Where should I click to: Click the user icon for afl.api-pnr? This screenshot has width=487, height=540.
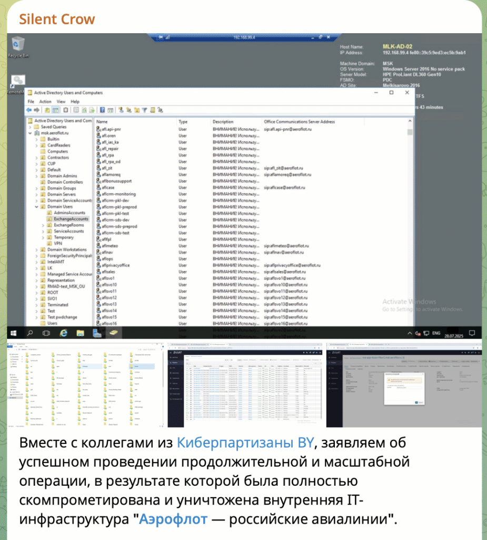click(x=98, y=129)
